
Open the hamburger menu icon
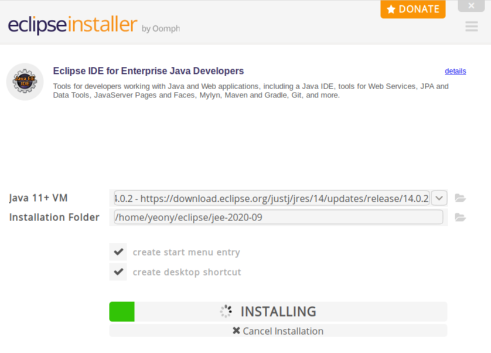pyautogui.click(x=471, y=26)
